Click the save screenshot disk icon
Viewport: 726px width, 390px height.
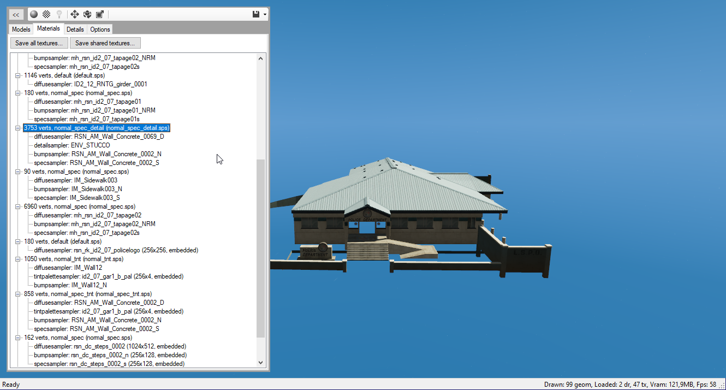click(x=256, y=14)
